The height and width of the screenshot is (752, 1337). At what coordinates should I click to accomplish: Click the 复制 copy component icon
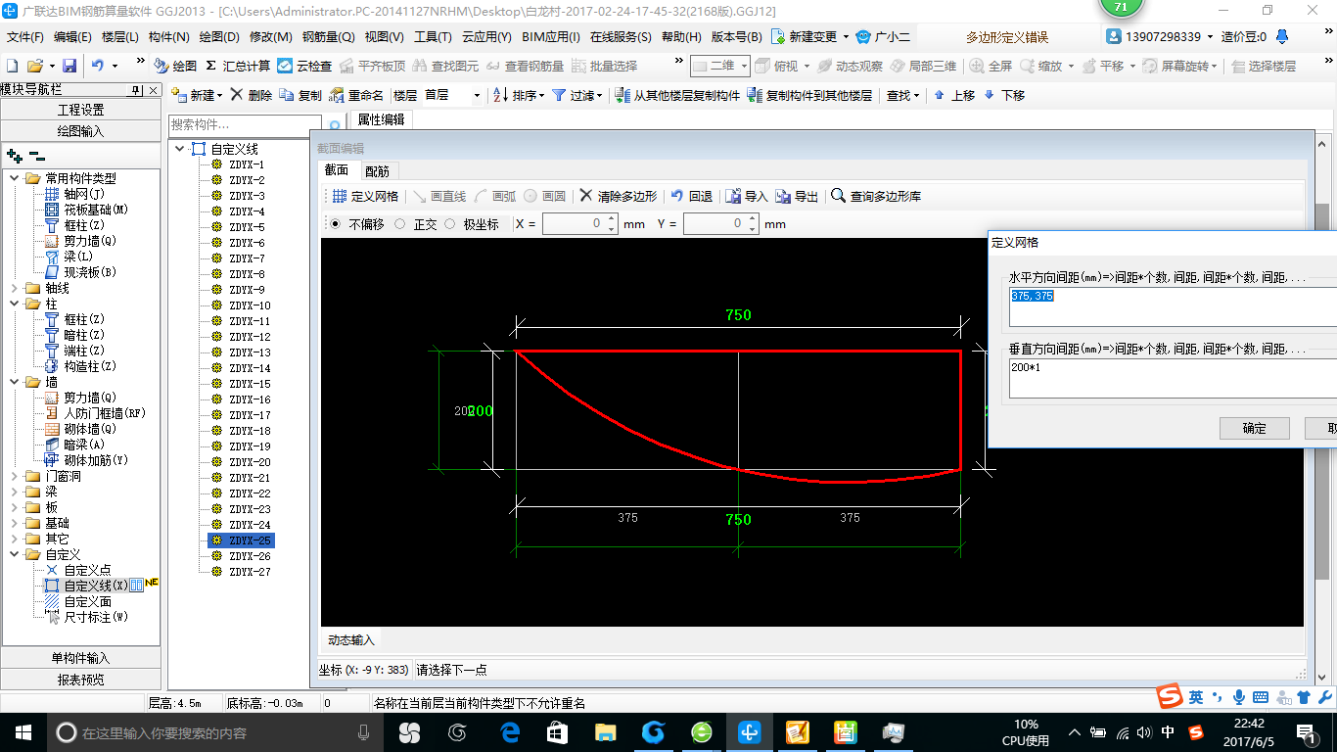[x=300, y=95]
